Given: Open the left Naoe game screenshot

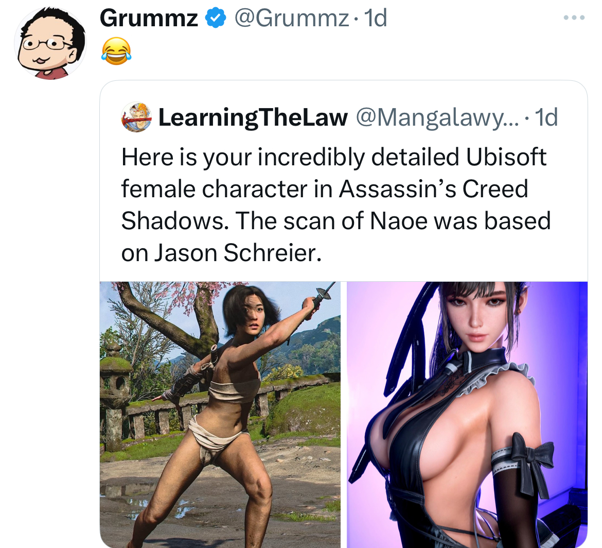Looking at the screenshot, I should (220, 415).
